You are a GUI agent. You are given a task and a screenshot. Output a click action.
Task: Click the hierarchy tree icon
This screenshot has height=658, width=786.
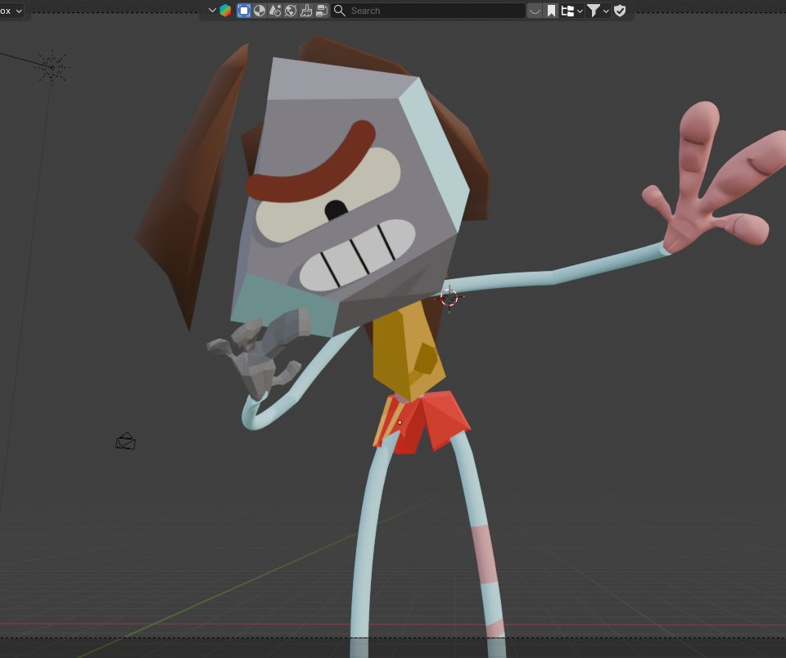click(567, 11)
